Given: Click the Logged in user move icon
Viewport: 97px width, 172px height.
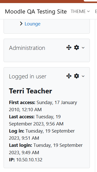Looking at the screenshot, I should point(69,76).
